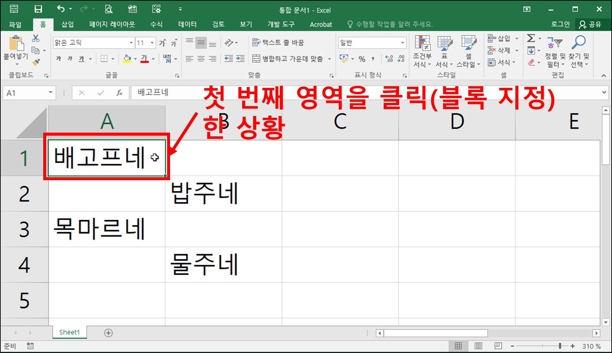The width and height of the screenshot is (612, 353).
Task: Open 찾기 및 선택 magnifier tool
Action: click(579, 51)
